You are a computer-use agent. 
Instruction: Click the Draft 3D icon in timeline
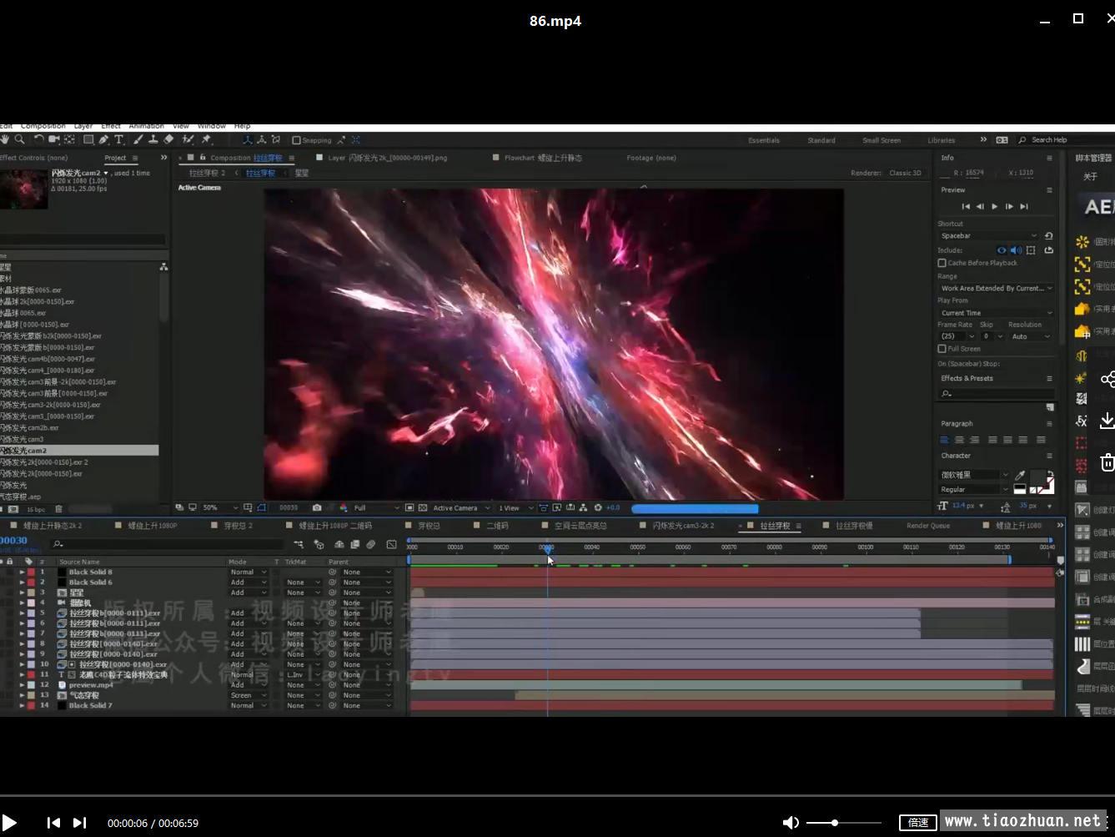pos(319,545)
